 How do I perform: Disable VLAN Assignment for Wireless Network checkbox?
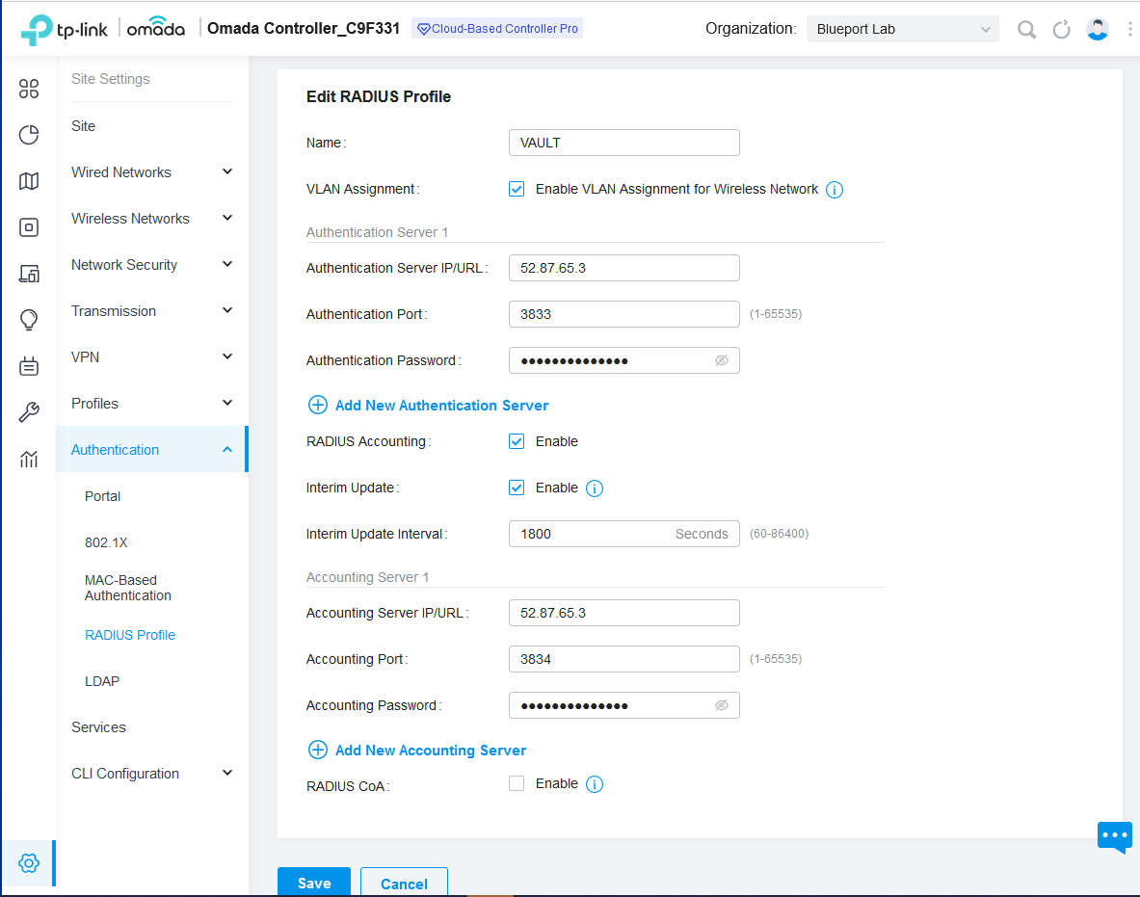tap(517, 189)
